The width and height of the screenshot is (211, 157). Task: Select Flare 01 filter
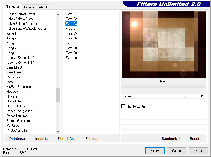tap(71, 14)
